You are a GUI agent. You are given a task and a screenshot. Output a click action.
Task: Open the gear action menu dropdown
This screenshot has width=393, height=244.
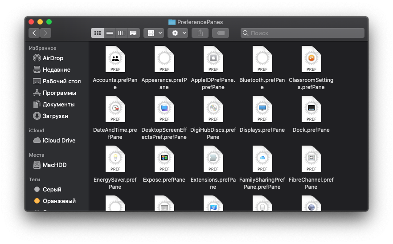(x=177, y=33)
